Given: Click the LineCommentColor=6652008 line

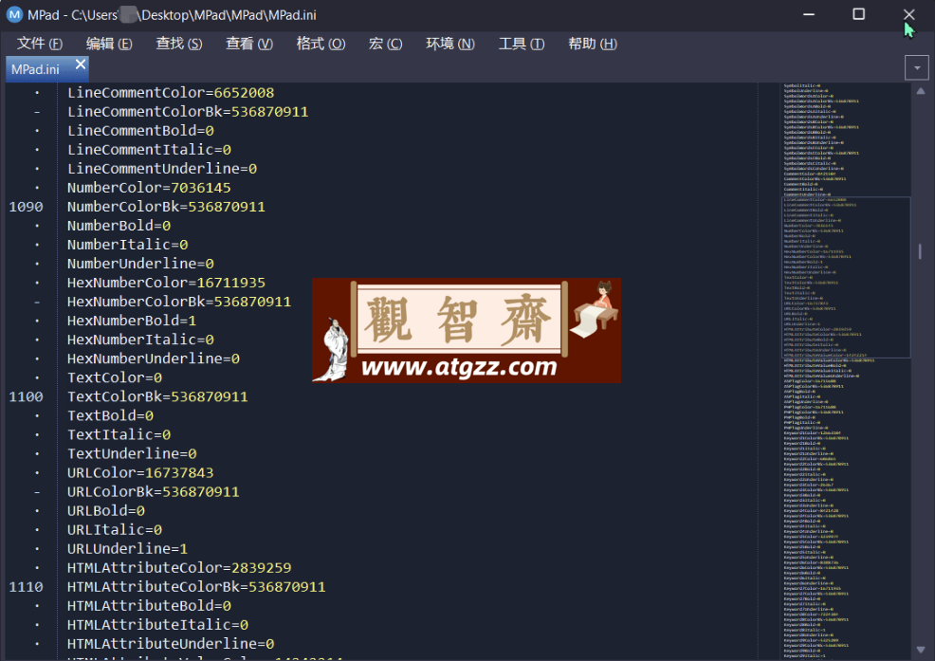Looking at the screenshot, I should pyautogui.click(x=171, y=93).
